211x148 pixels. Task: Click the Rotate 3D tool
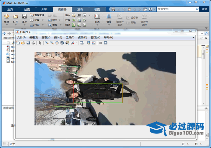coord(62,43)
